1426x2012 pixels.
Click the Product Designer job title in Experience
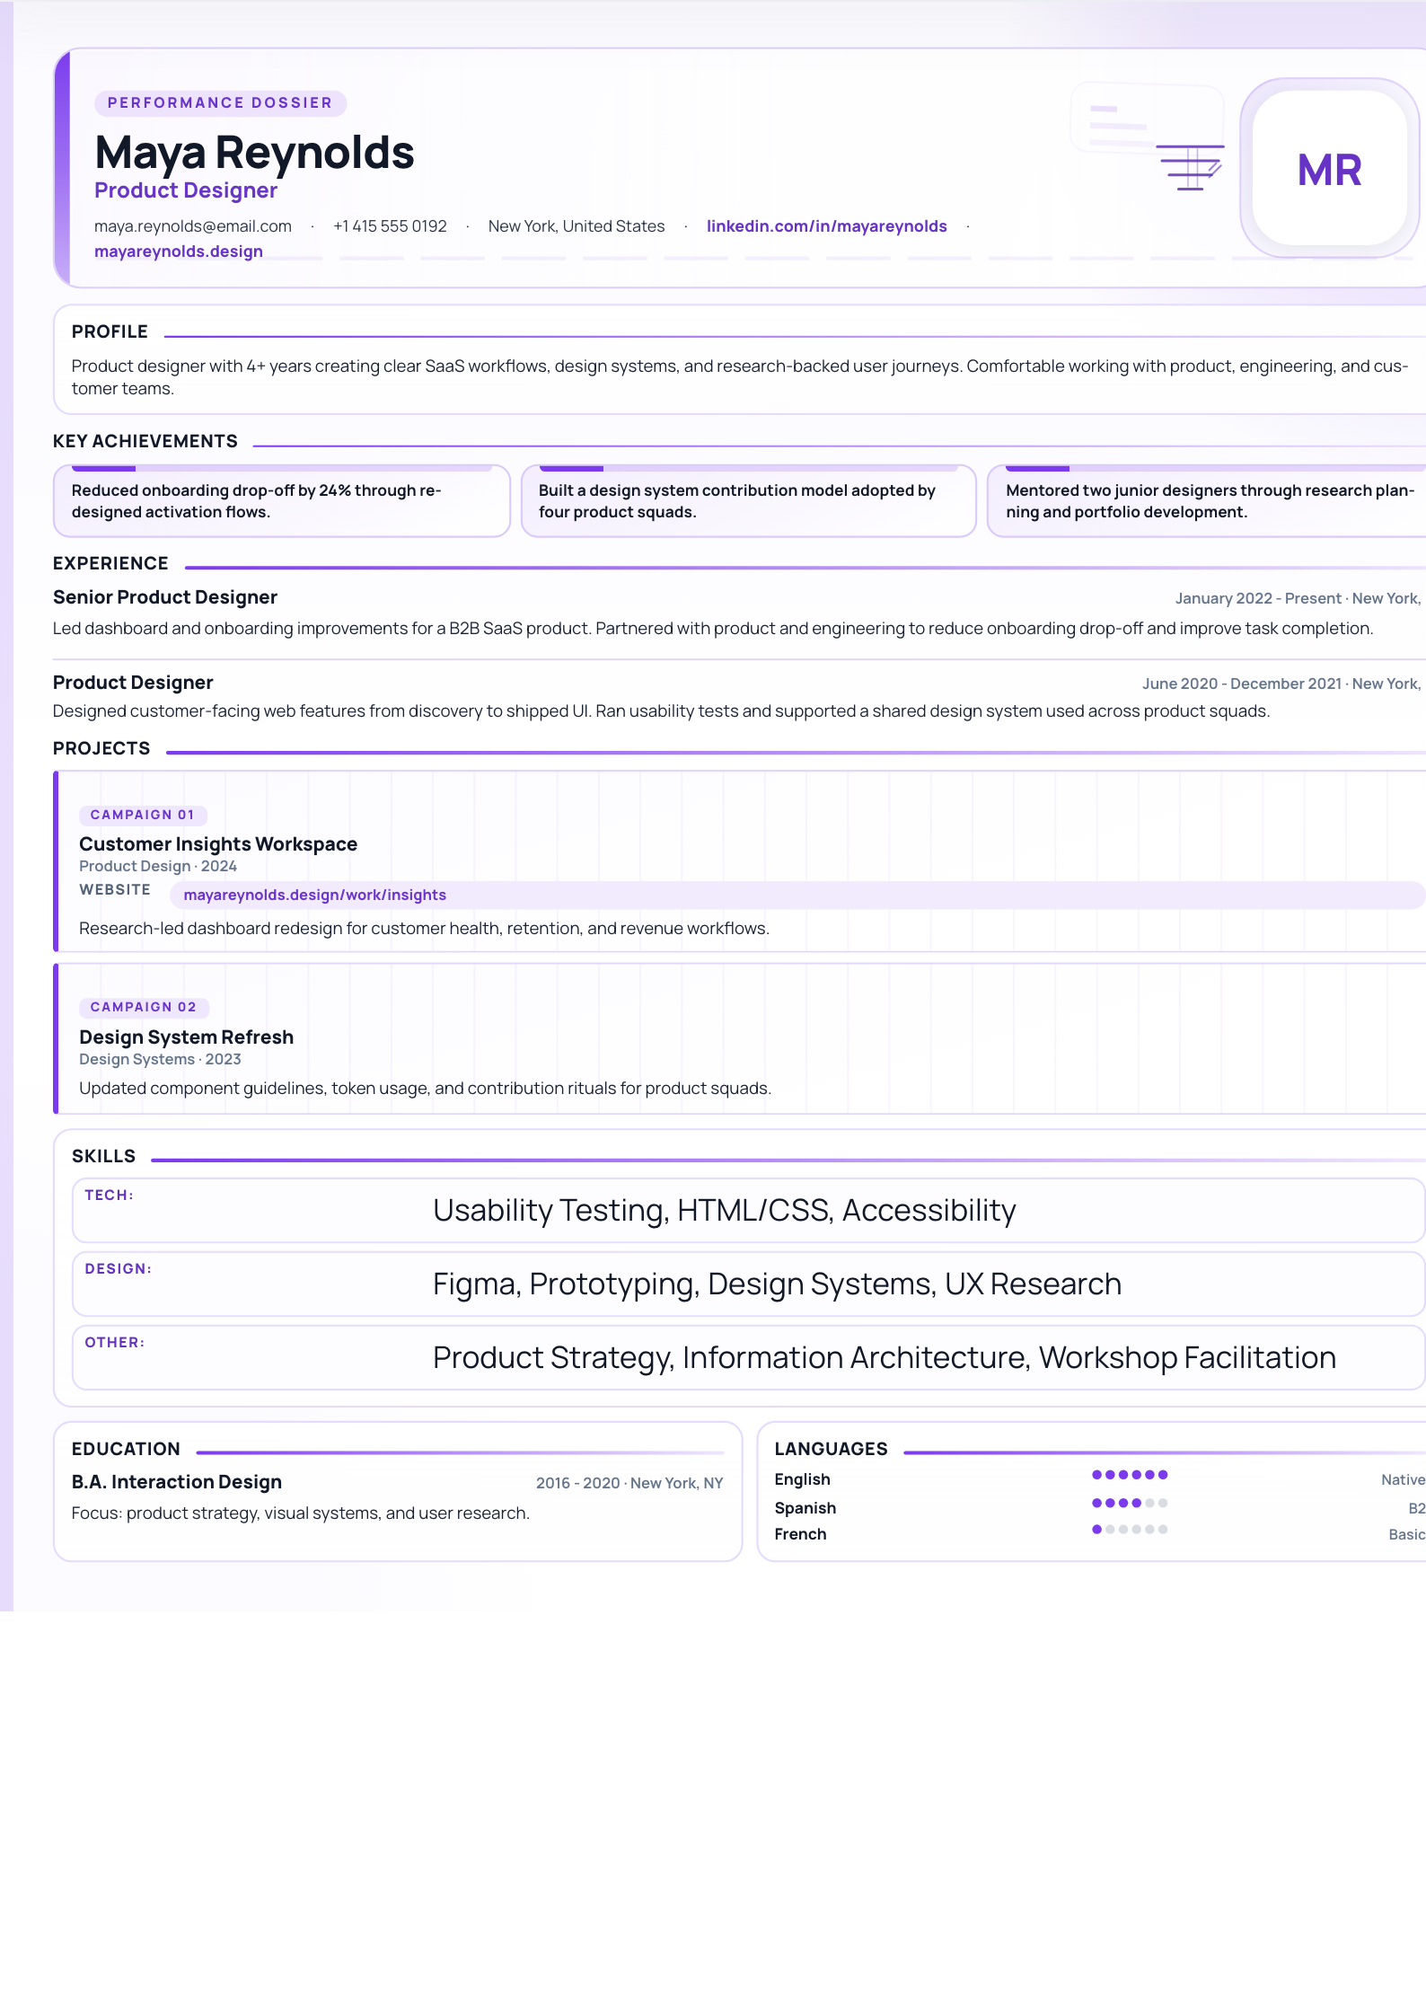click(x=133, y=683)
